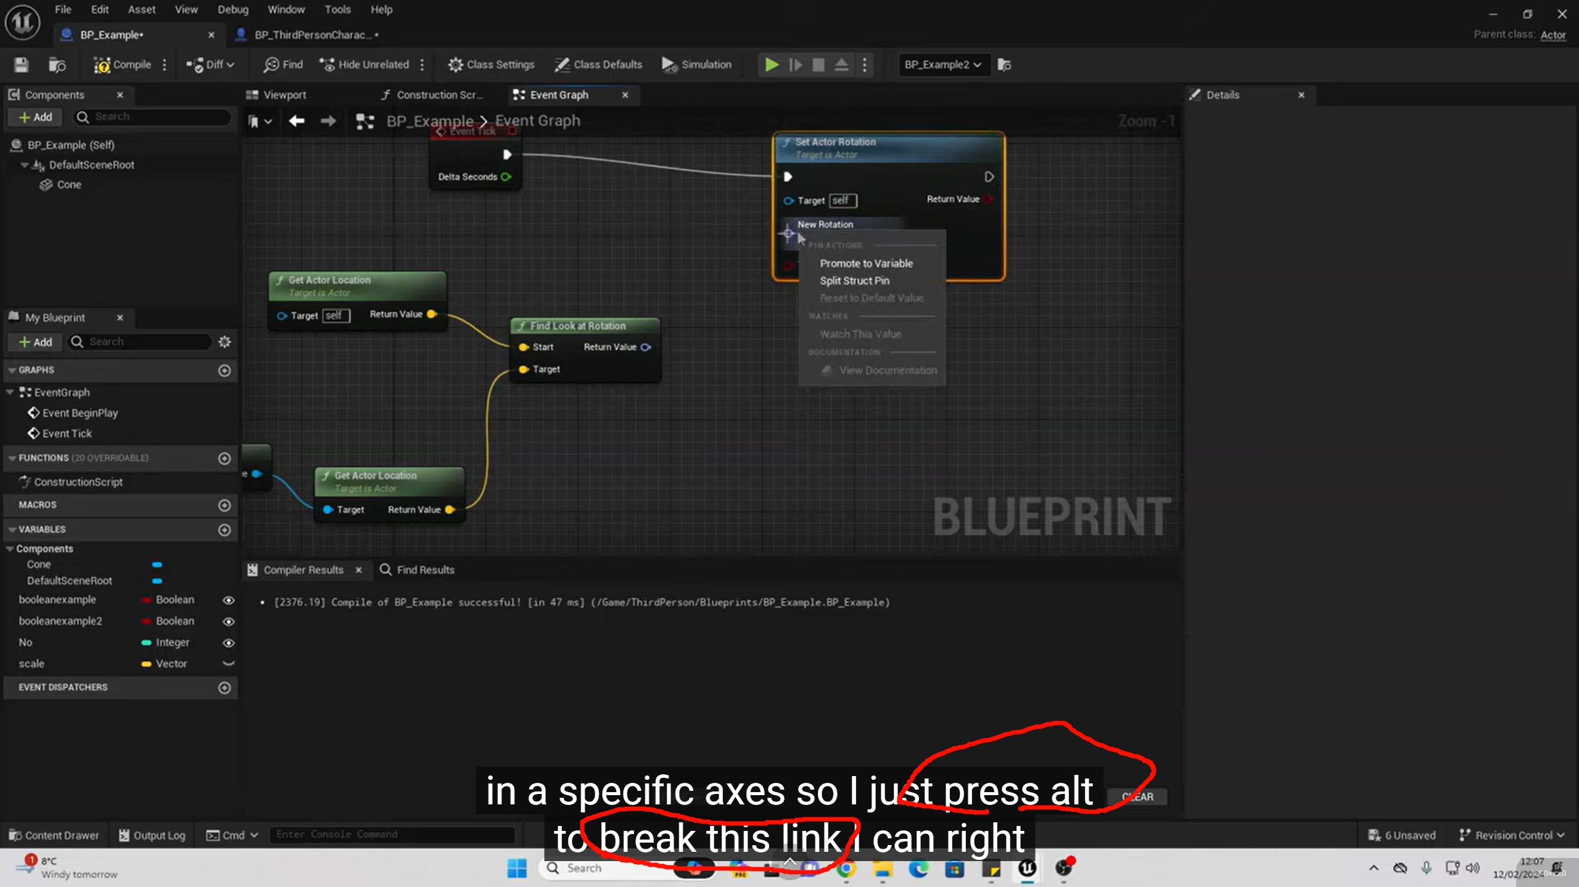Choose Split Struct Pin from context menu

pyautogui.click(x=854, y=280)
